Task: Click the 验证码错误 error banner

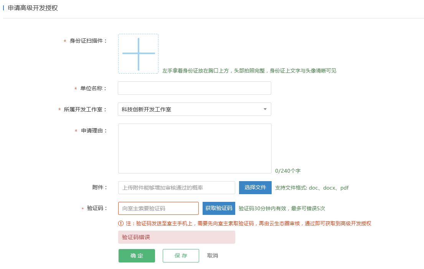Action: 177,237
